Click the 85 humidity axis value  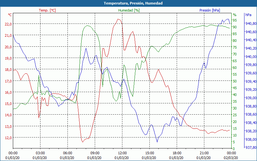pyautogui.click(x=235, y=34)
